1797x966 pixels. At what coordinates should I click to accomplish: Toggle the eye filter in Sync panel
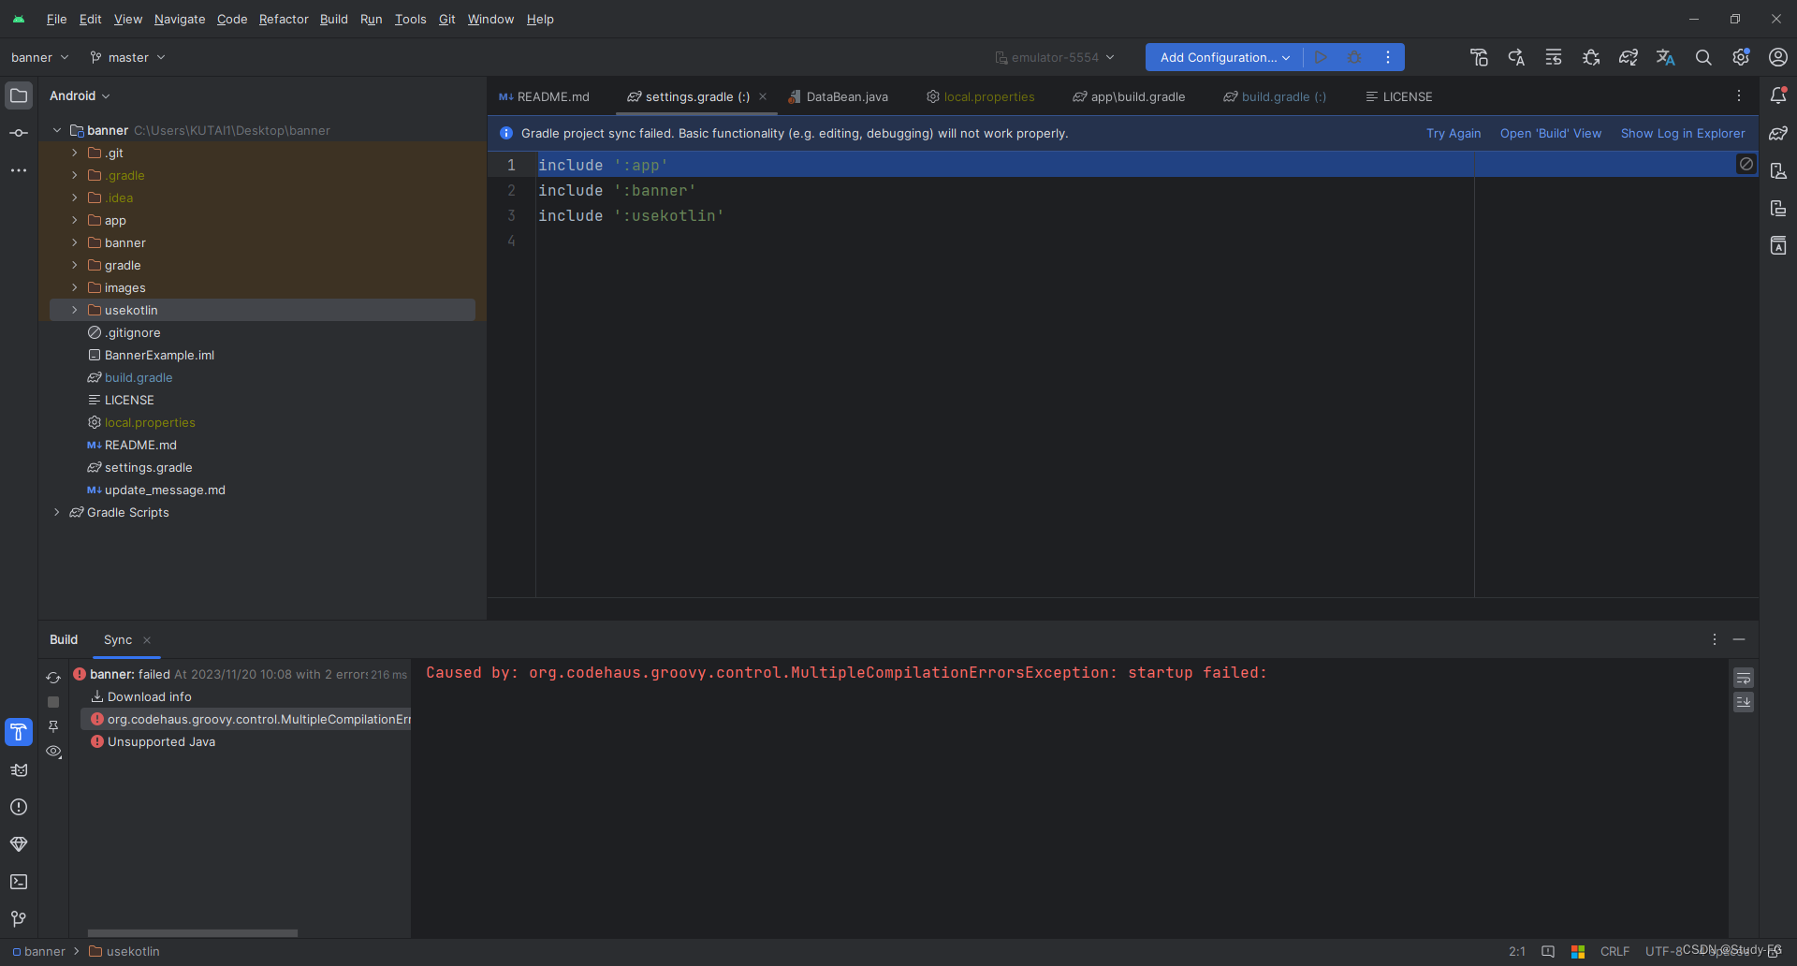click(x=53, y=752)
